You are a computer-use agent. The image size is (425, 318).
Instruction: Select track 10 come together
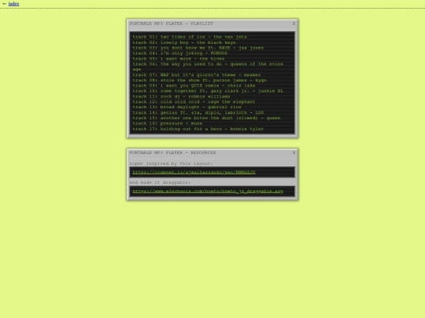[x=208, y=91]
